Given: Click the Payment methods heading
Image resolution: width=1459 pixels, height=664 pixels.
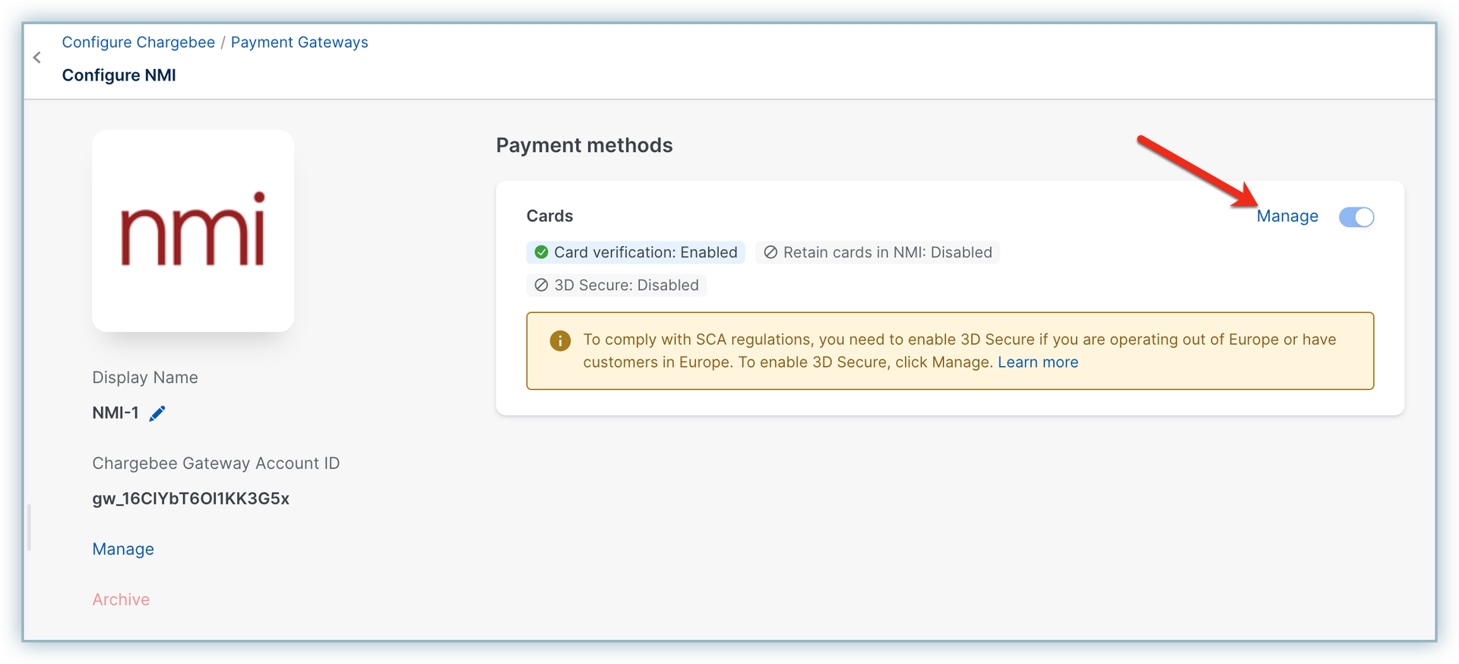Looking at the screenshot, I should pos(584,145).
